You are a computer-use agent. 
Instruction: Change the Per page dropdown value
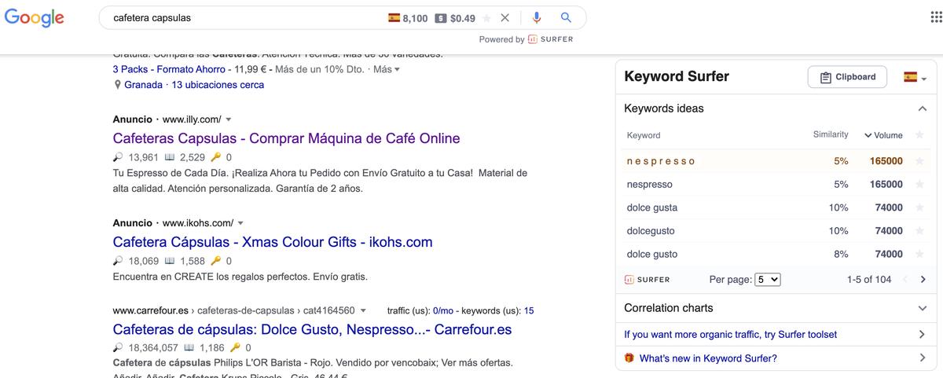tap(767, 280)
